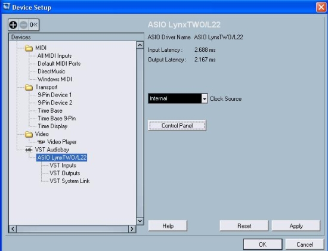Select Time Display entry
328x251 pixels.
pyautogui.click(x=52, y=126)
